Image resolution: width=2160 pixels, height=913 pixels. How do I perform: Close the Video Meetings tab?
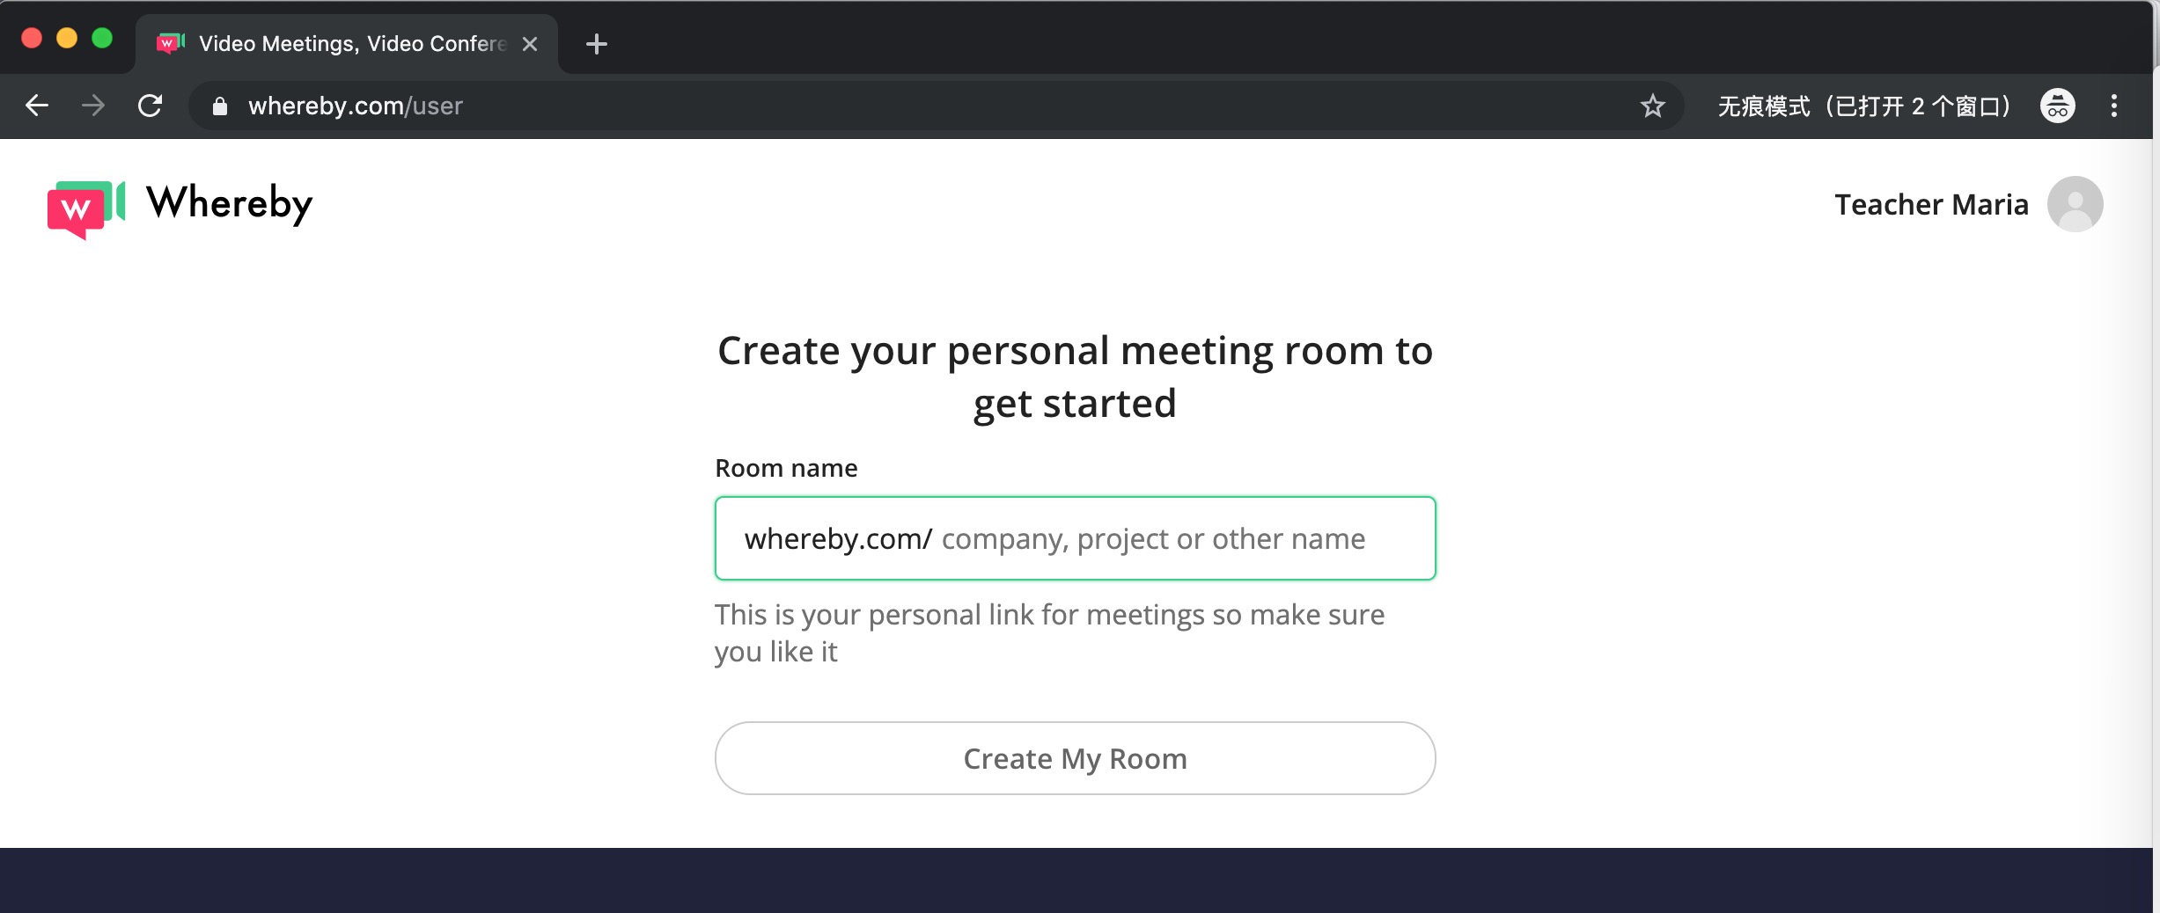point(530,44)
